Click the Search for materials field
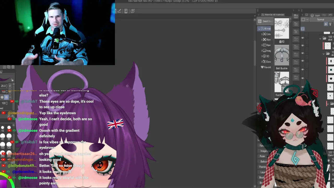 [265, 21]
